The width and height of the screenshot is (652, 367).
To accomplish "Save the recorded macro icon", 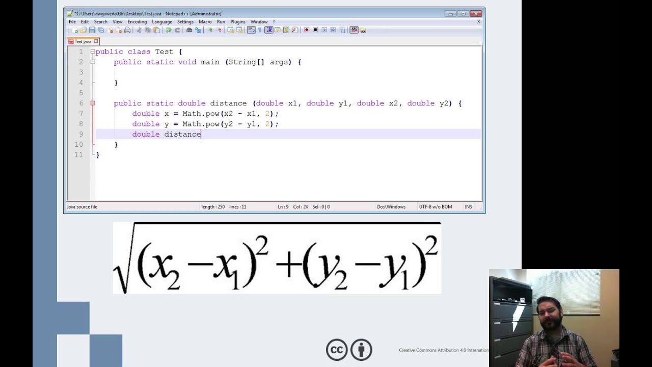I will [342, 30].
